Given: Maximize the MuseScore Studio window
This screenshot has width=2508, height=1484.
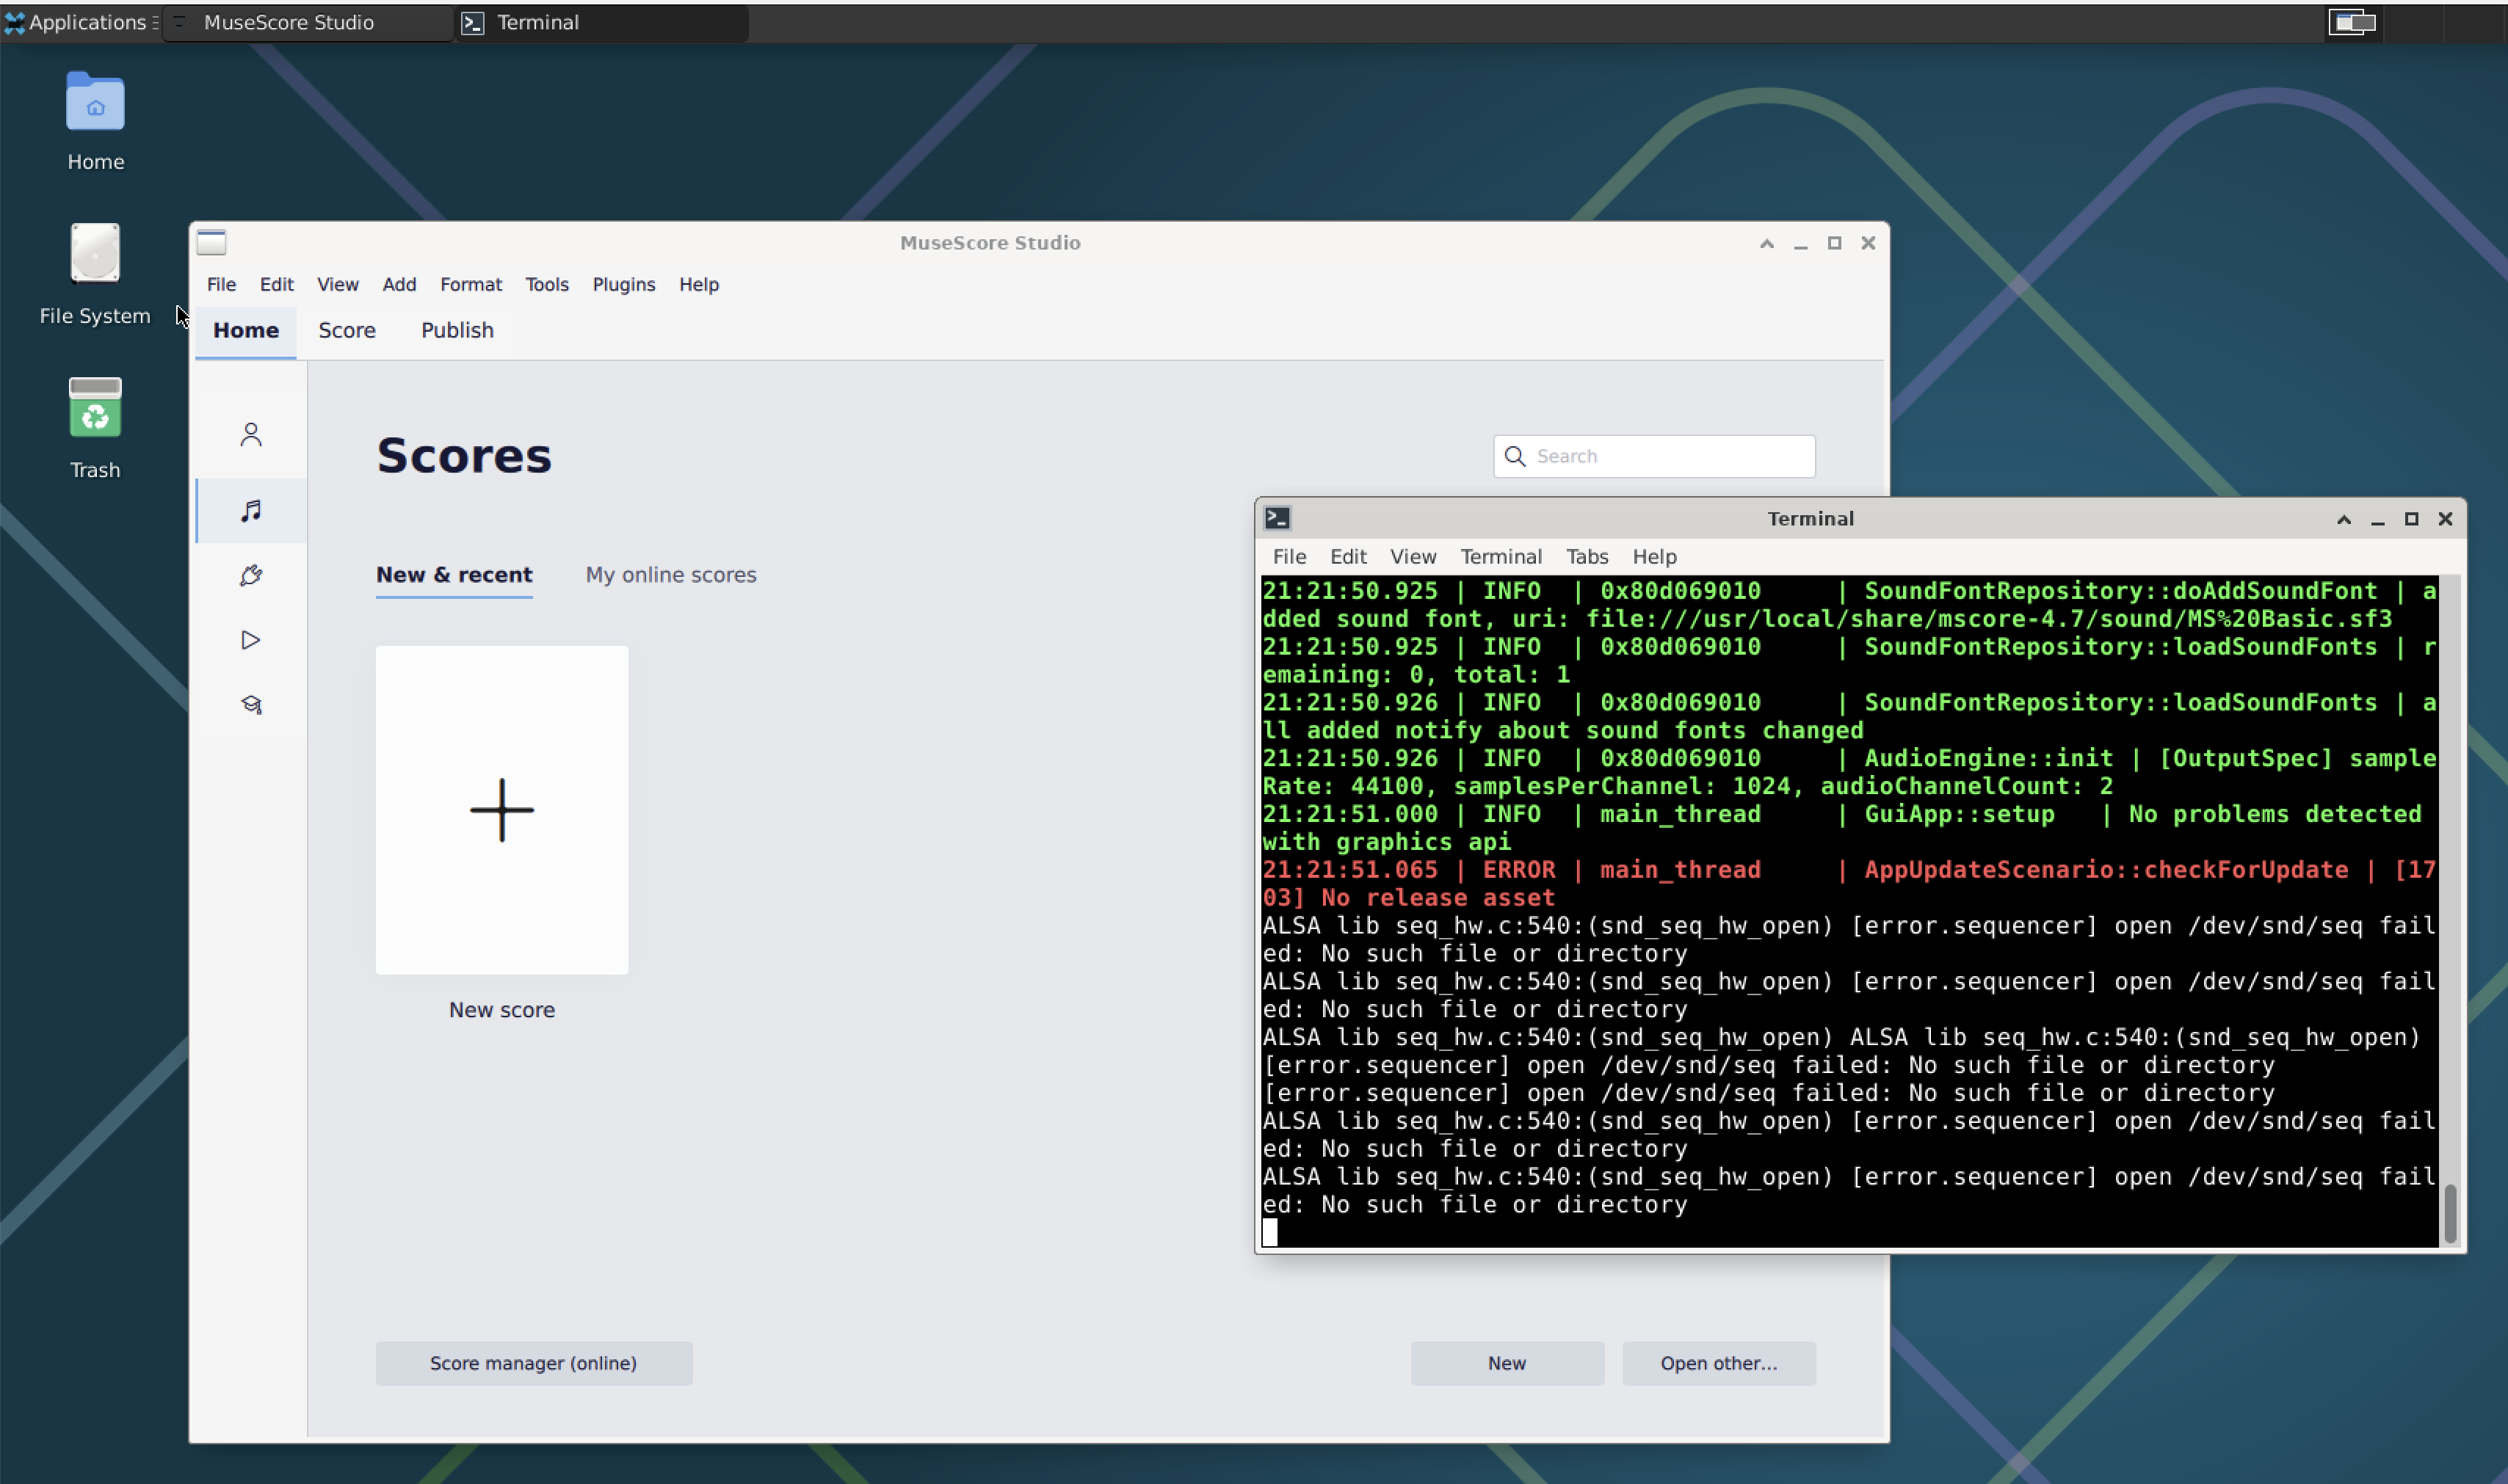Looking at the screenshot, I should pos(1835,243).
